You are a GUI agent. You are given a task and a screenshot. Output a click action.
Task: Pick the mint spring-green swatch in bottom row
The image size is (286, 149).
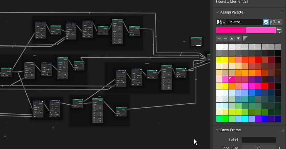pos(219,119)
